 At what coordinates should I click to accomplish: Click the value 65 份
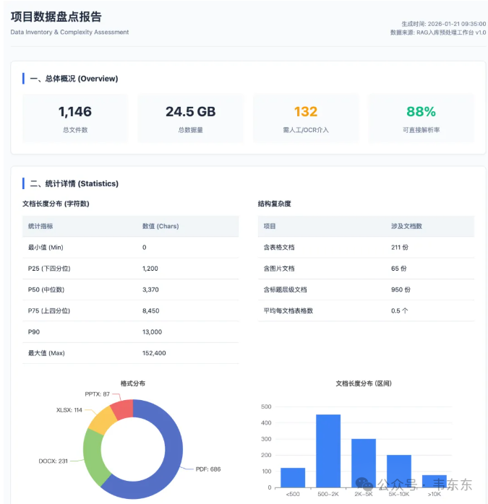click(399, 269)
